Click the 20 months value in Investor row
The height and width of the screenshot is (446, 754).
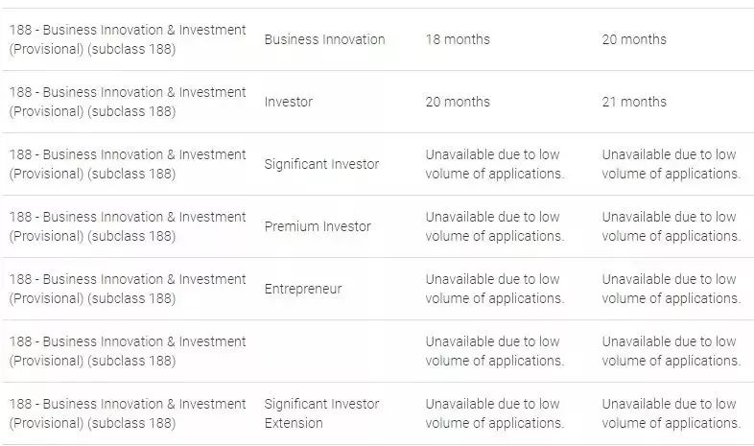(x=458, y=102)
